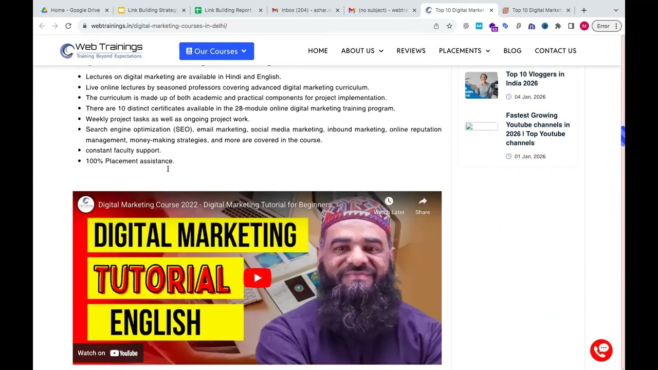Image resolution: width=658 pixels, height=370 pixels.
Task: Close the Home - Google Drive tab
Action: [107, 10]
